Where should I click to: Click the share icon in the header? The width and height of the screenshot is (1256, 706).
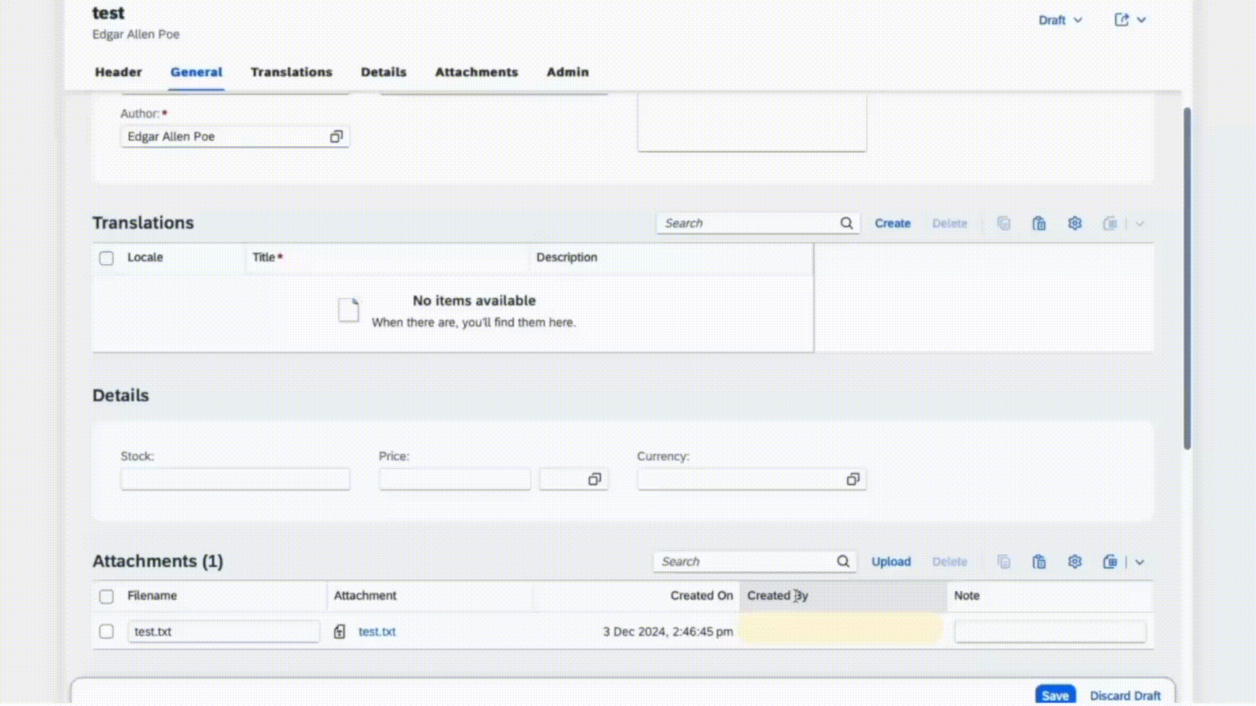(x=1121, y=20)
